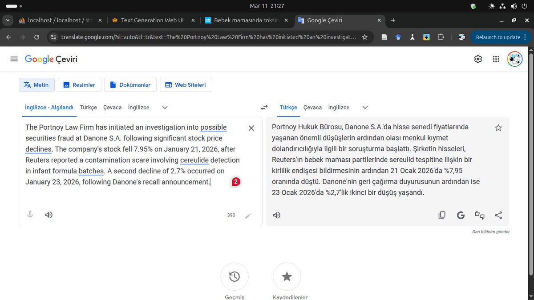Open the clock showing Mar 11 21:27
Image resolution: width=534 pixels, height=300 pixels.
267,6
